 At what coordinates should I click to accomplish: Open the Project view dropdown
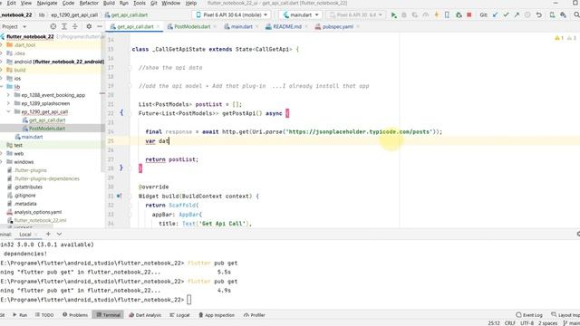coord(14,26)
